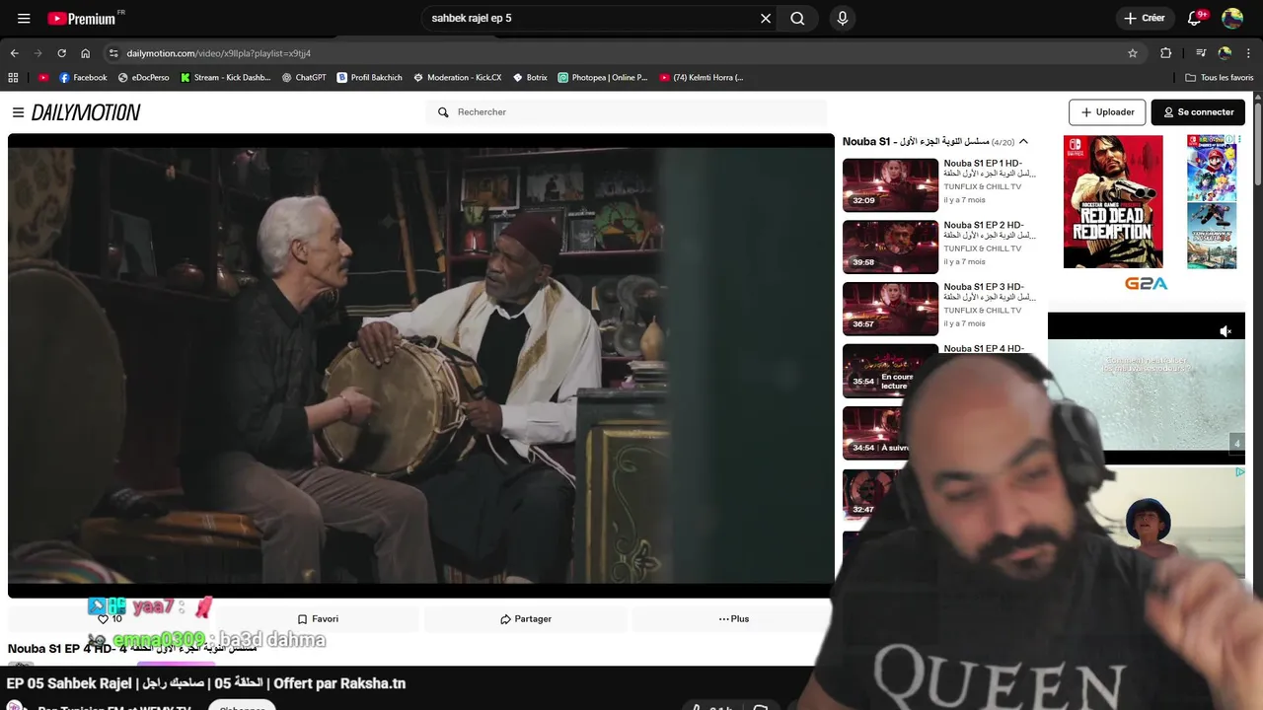Viewport: 1263px width, 710px height.
Task: Go back with the browser back arrow
Action: (14, 53)
